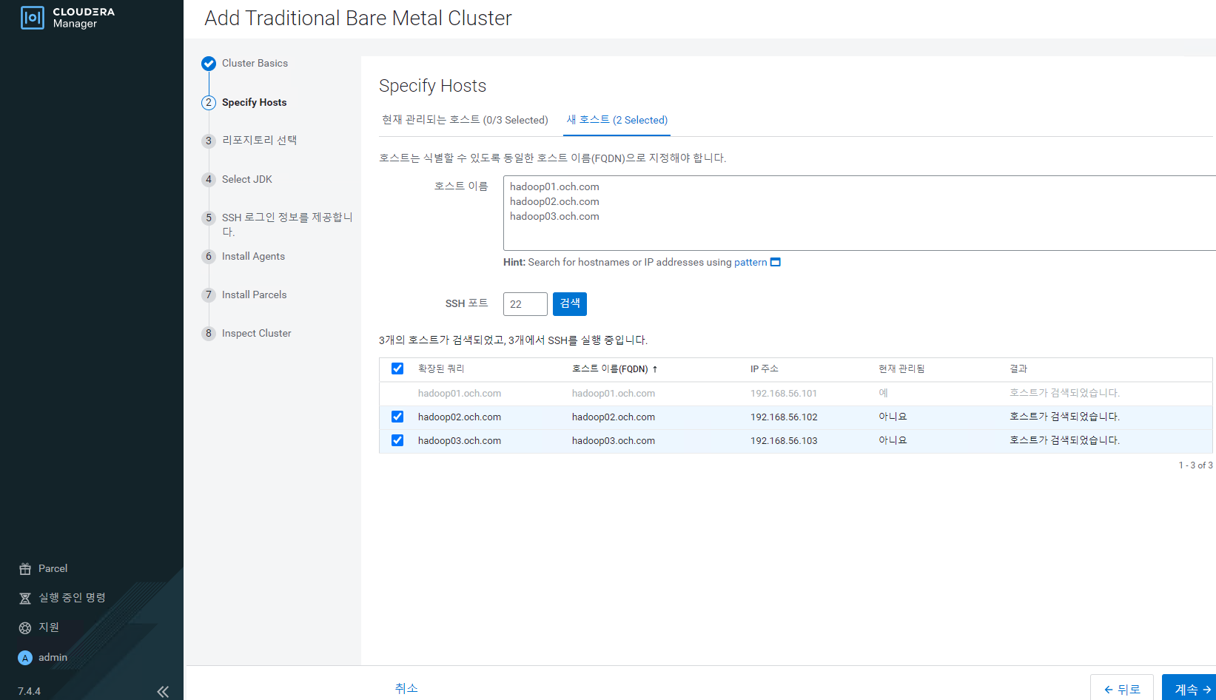Image resolution: width=1216 pixels, height=700 pixels.
Task: Click the completed Cluster Basics check icon
Action: click(x=209, y=64)
